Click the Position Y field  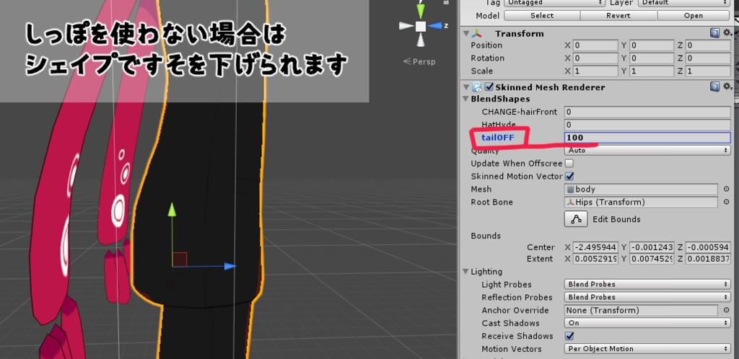click(652, 45)
